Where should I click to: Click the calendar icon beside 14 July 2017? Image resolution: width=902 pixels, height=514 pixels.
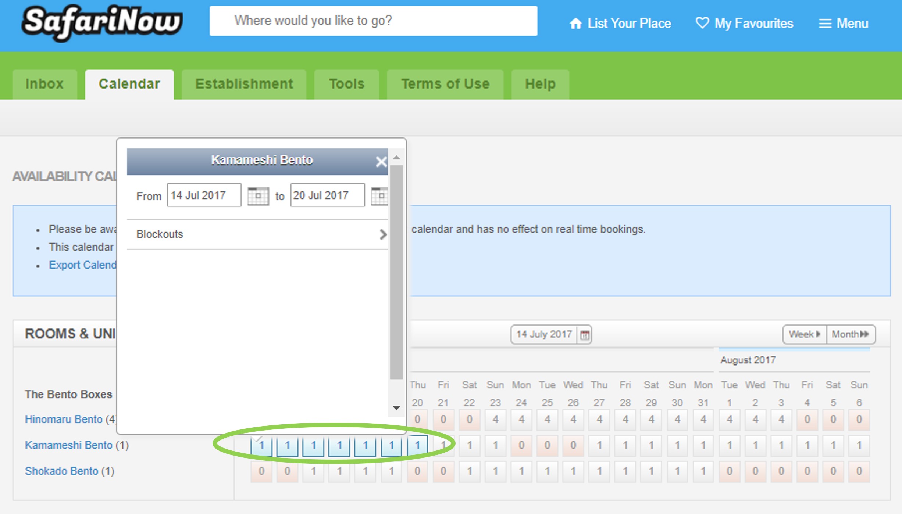585,335
